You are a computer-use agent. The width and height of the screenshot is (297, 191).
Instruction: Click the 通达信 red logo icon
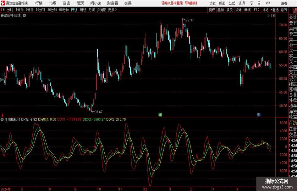pyautogui.click(x=3, y=3)
